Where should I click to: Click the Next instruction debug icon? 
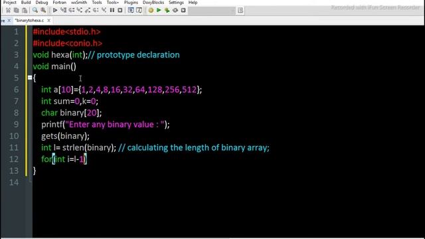[96, 11]
